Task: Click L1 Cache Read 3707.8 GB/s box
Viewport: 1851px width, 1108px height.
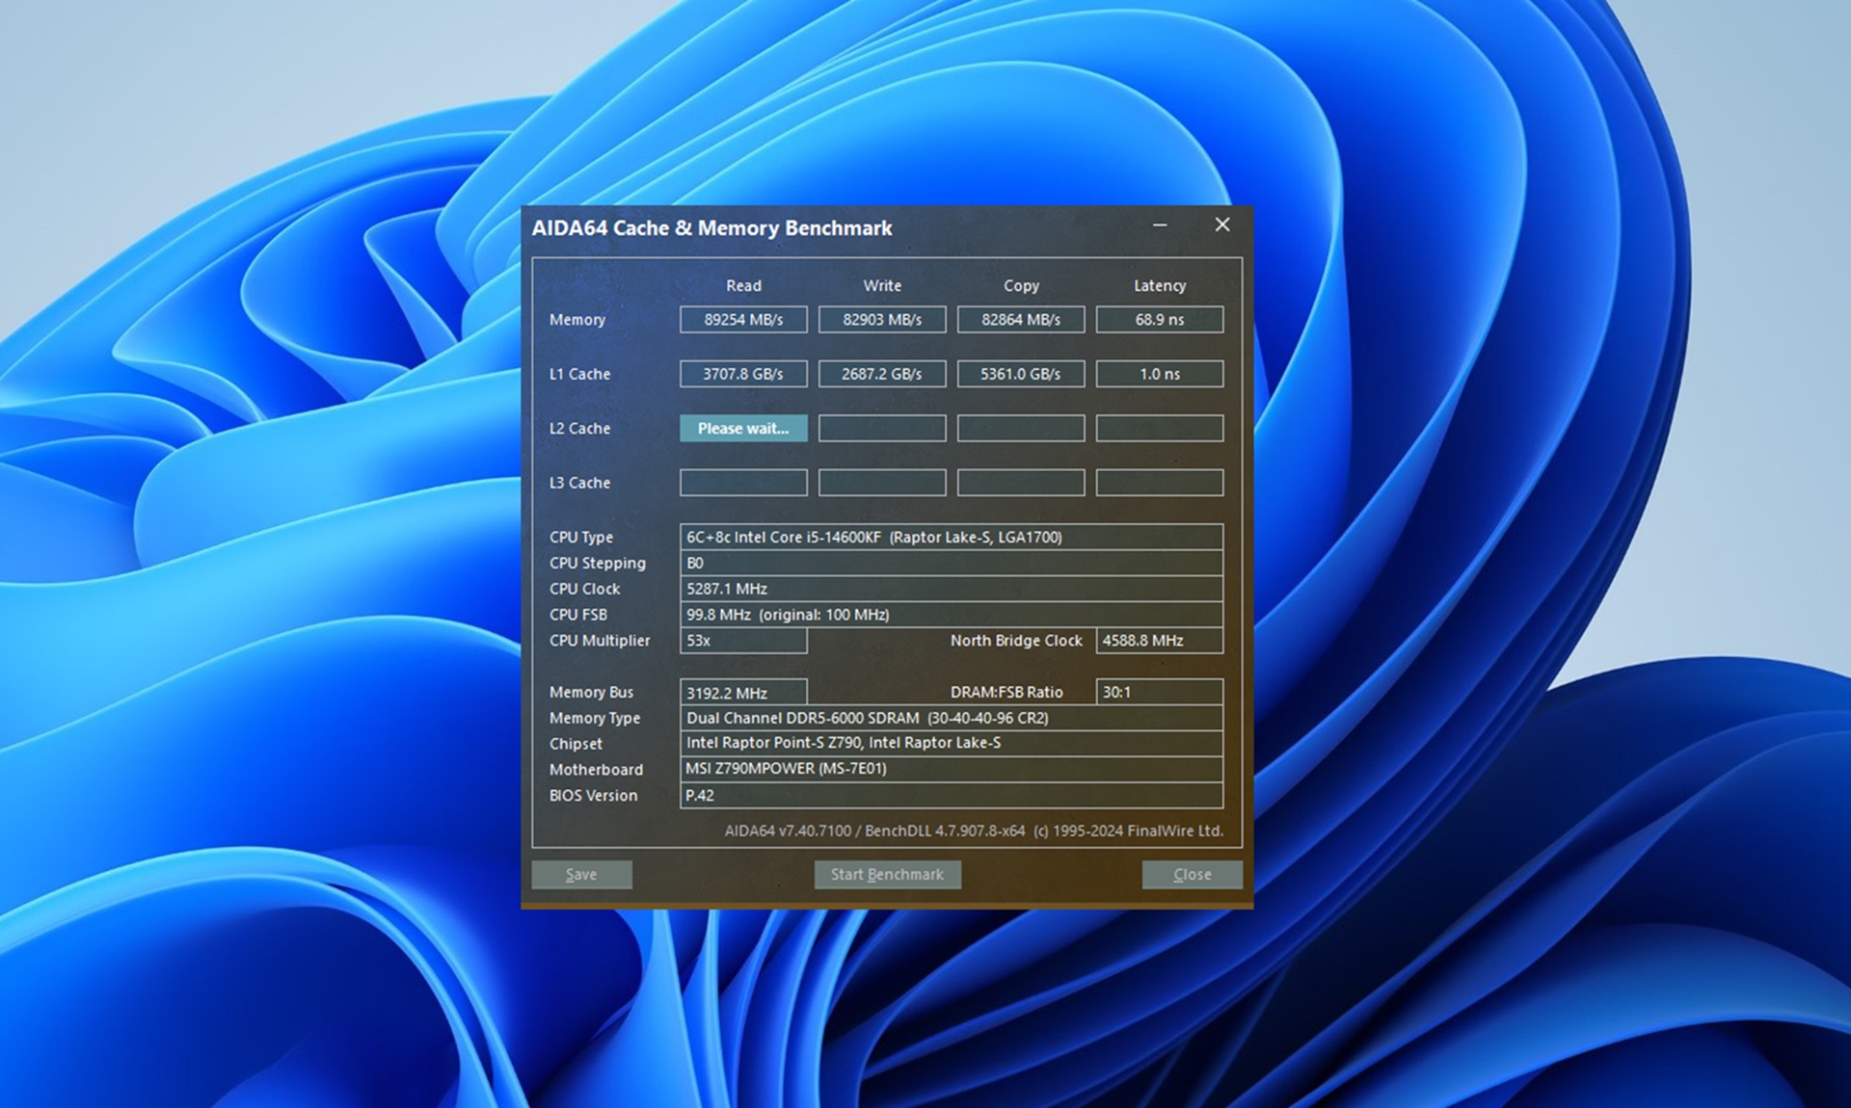Action: point(742,374)
